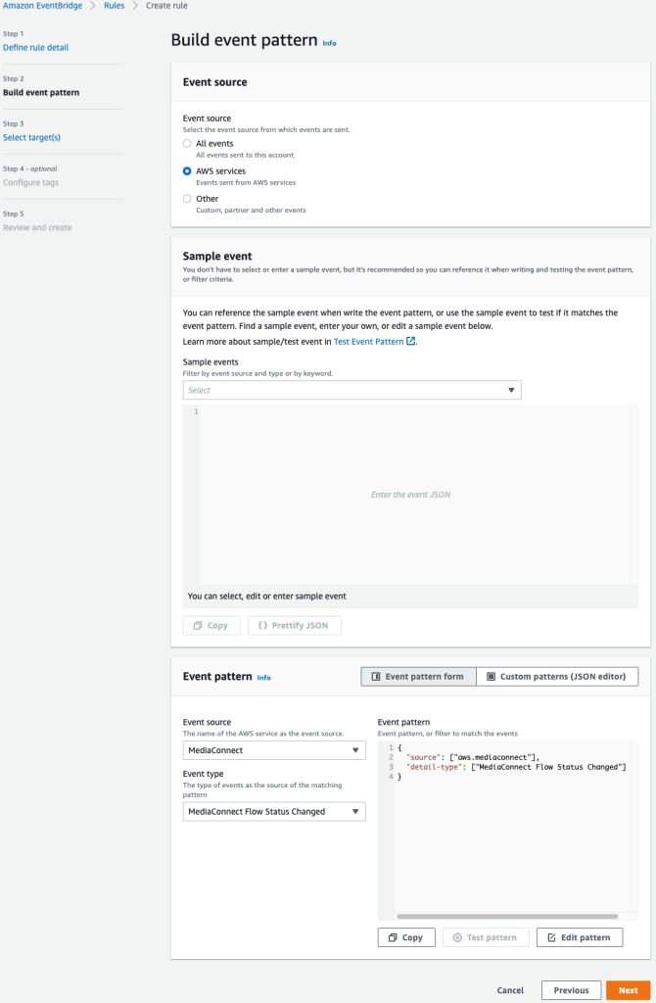
Task: Open the Event type dropdown for flow status
Action: (273, 811)
